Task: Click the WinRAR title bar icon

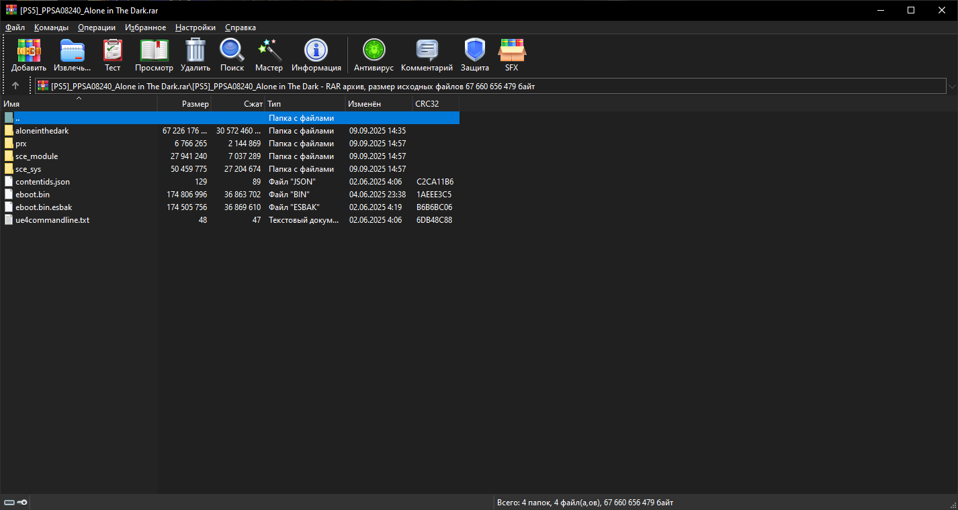Action: [x=11, y=10]
